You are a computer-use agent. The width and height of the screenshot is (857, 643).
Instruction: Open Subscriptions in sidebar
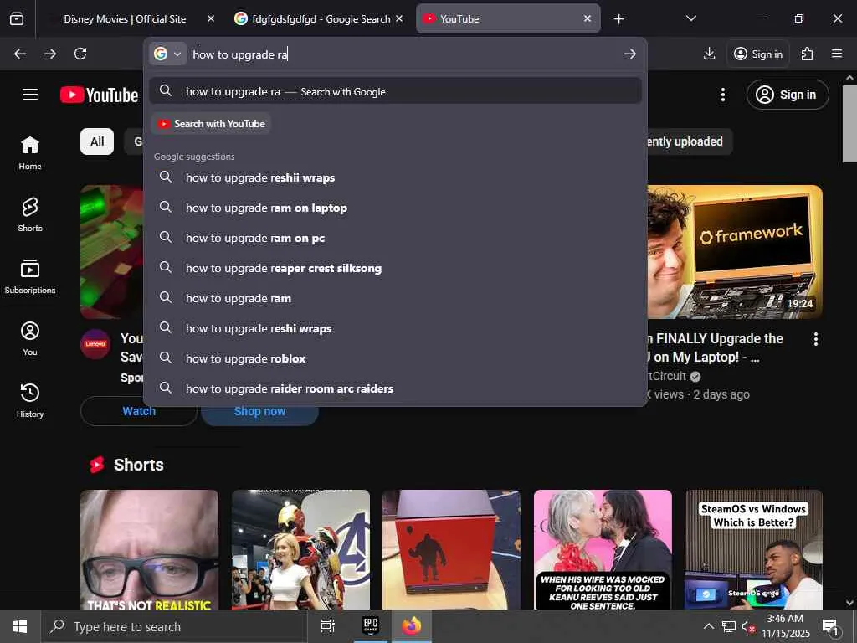pos(30,276)
